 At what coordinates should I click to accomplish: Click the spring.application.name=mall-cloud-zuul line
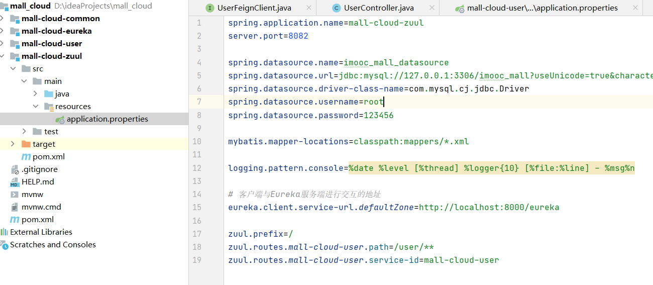(x=326, y=23)
